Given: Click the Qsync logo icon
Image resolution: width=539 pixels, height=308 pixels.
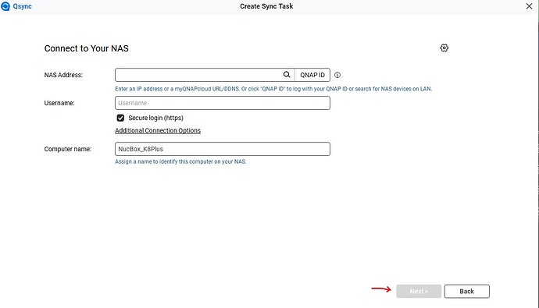Looking at the screenshot, I should click(x=5, y=6).
